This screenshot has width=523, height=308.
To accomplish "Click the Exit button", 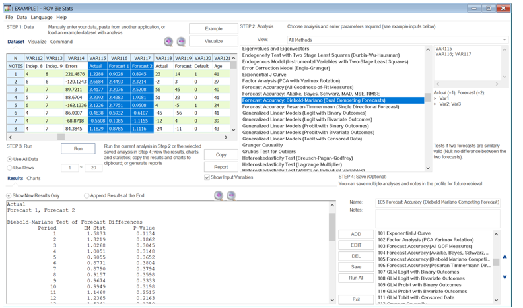I will coord(356,299).
